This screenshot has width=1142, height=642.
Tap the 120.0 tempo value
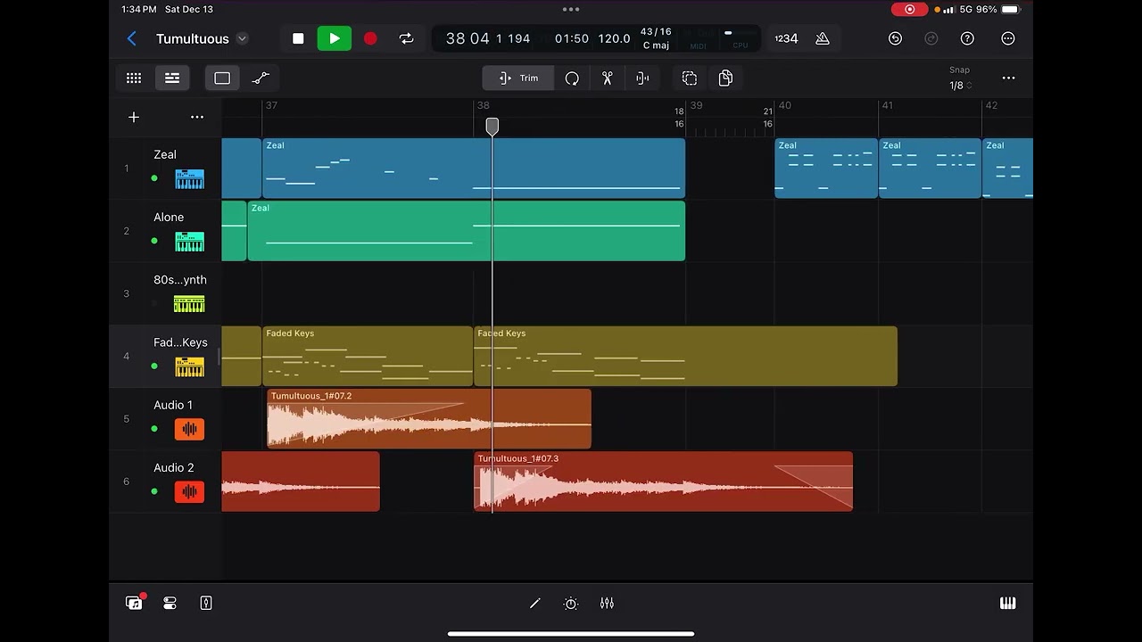[614, 38]
